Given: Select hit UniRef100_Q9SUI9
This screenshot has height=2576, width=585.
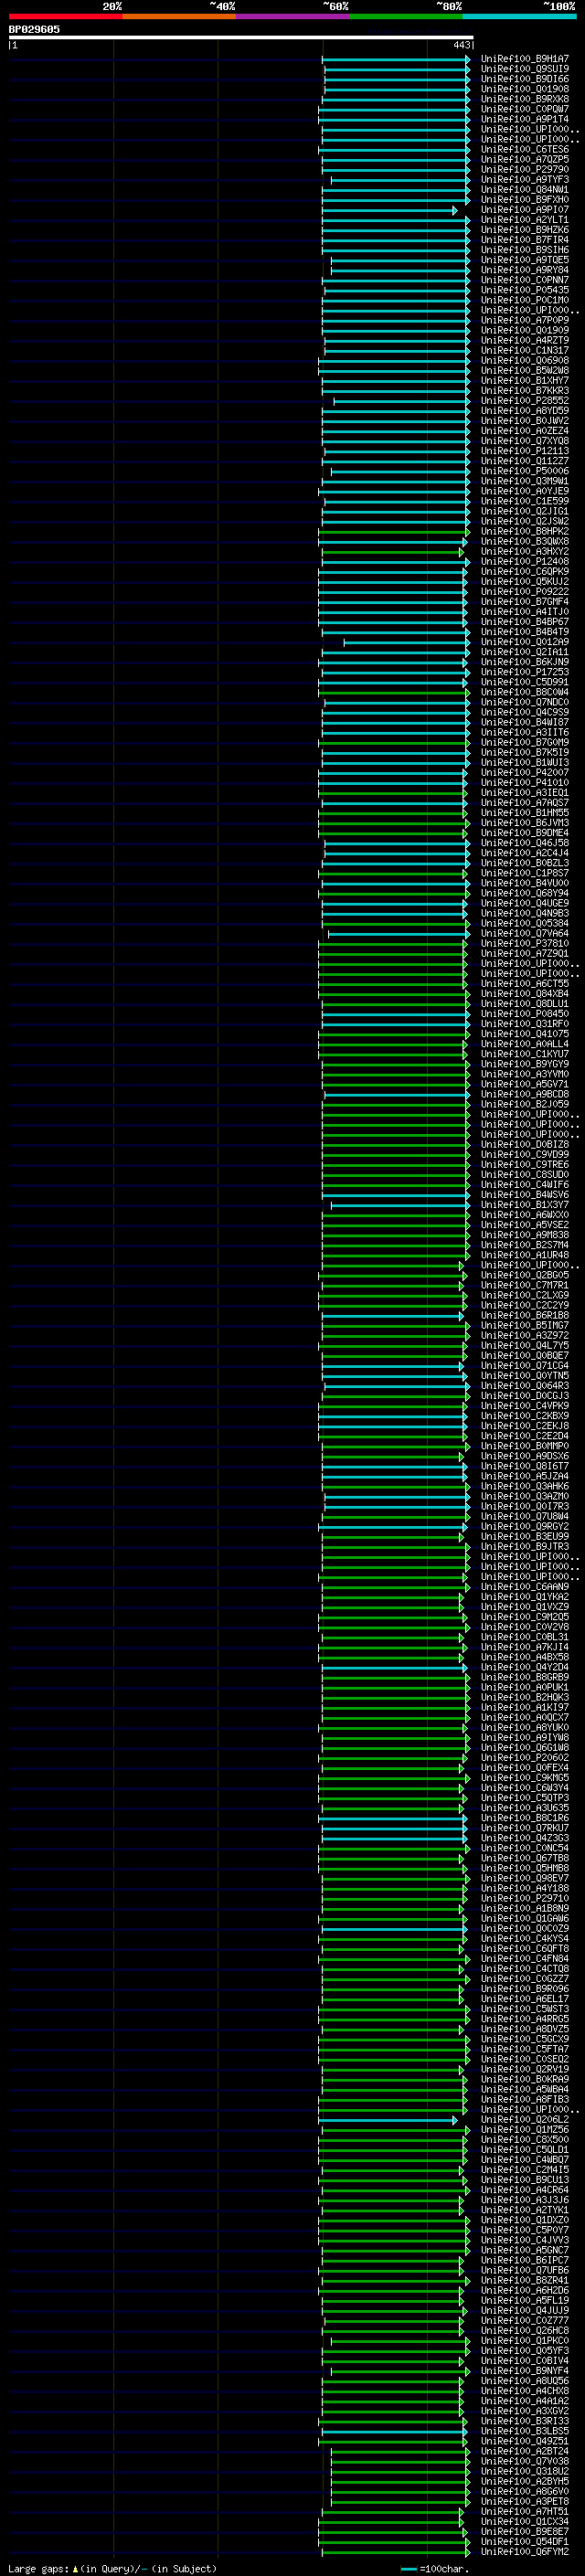Looking at the screenshot, I should [525, 69].
